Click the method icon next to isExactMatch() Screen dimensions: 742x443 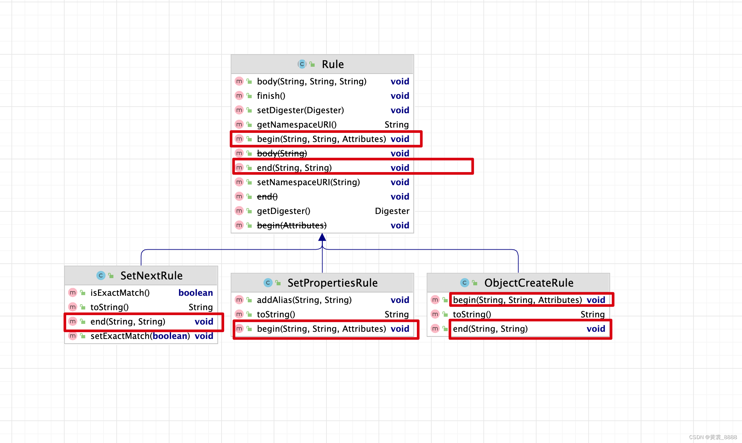(73, 292)
